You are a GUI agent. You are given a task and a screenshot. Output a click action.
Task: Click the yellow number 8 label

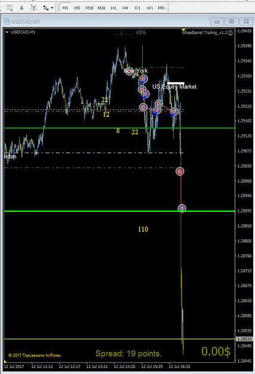(118, 130)
